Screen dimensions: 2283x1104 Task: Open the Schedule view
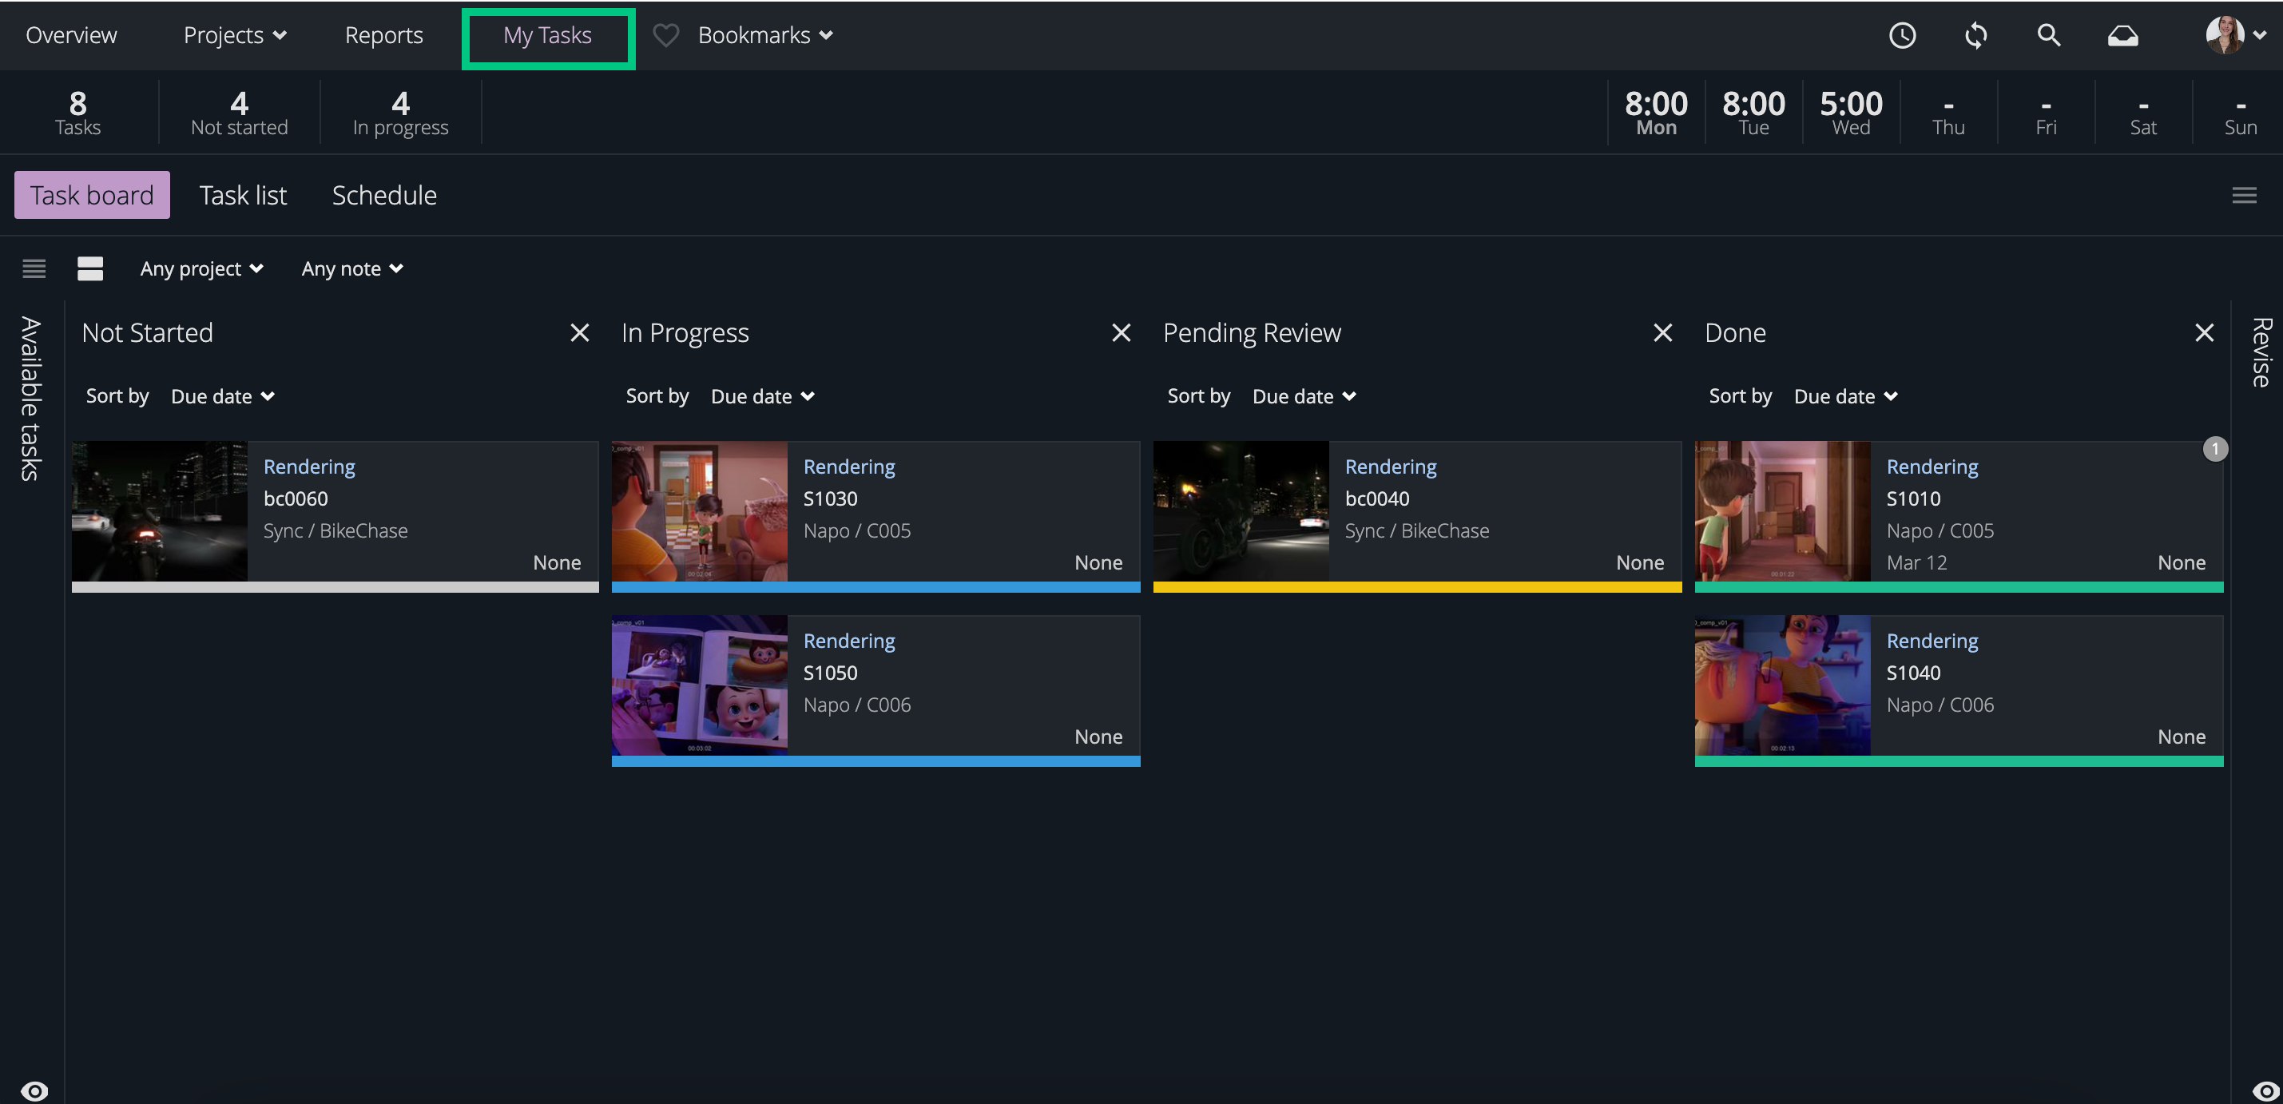coord(383,194)
